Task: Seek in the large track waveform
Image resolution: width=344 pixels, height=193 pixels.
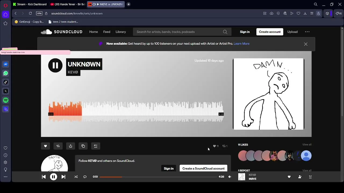Action: [136, 112]
